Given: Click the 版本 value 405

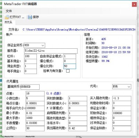Looking at the screenshot, I should coord(104,39).
